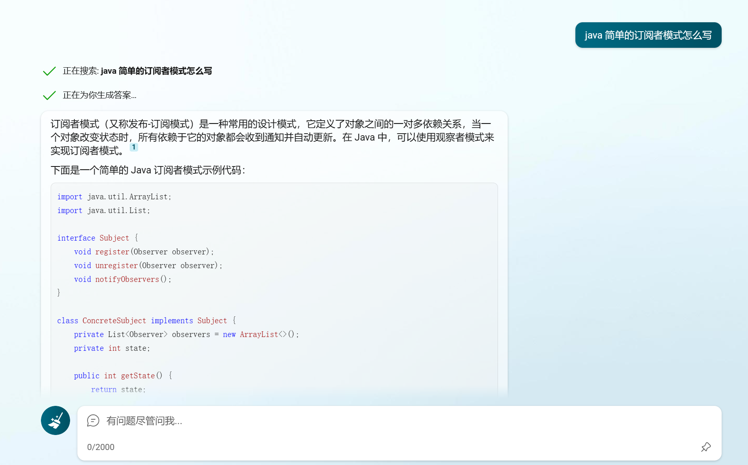This screenshot has height=465, width=748.
Task: Click the user message bubble java 简单的订阅者模式怎么写
Action: [x=648, y=35]
